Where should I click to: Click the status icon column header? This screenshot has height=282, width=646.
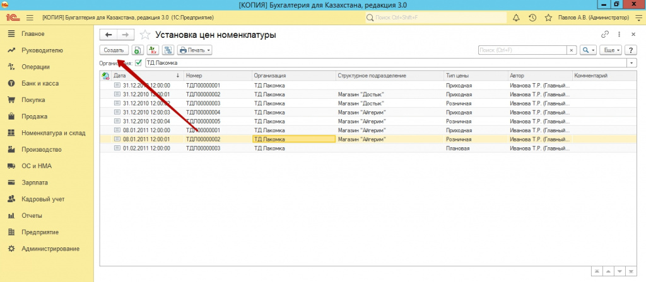105,76
